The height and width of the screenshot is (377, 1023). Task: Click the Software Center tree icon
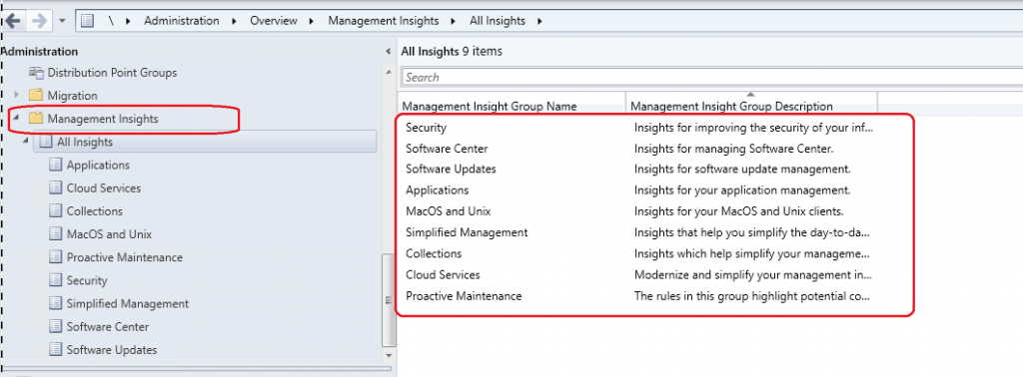[x=56, y=327]
